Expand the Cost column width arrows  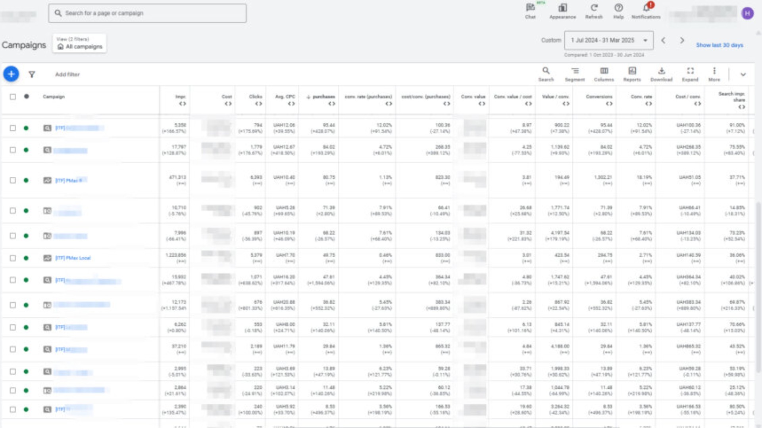pos(228,104)
